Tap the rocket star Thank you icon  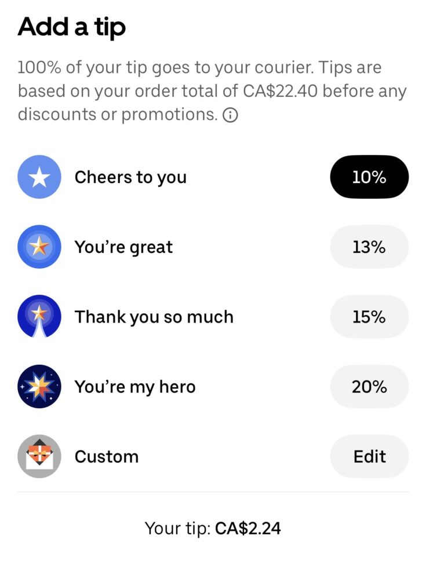point(39,317)
